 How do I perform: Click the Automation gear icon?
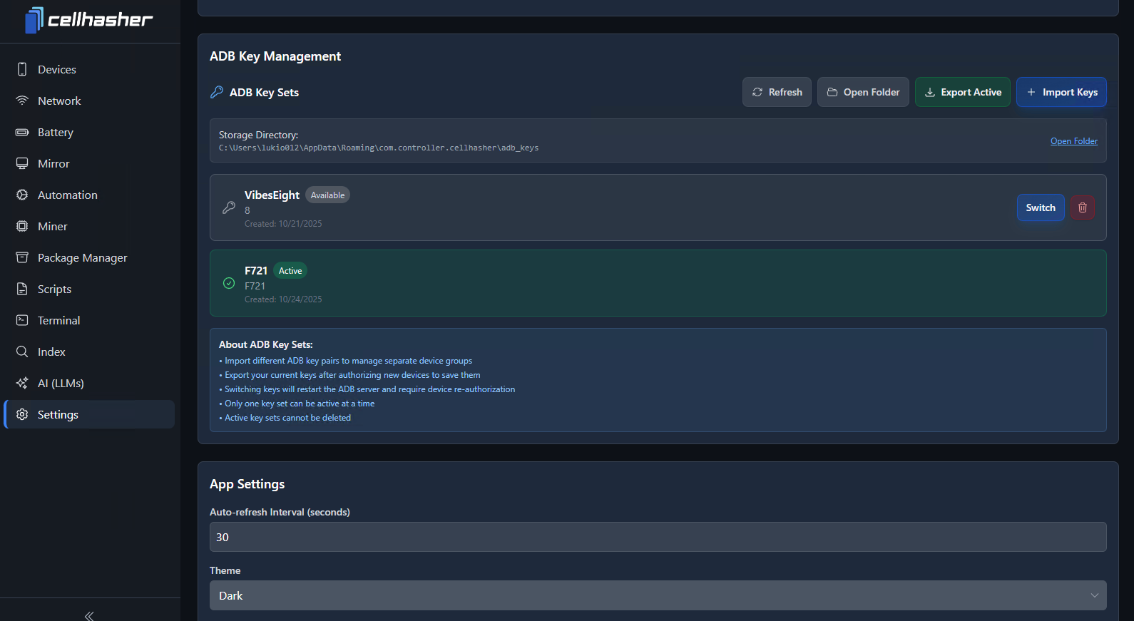coord(22,195)
